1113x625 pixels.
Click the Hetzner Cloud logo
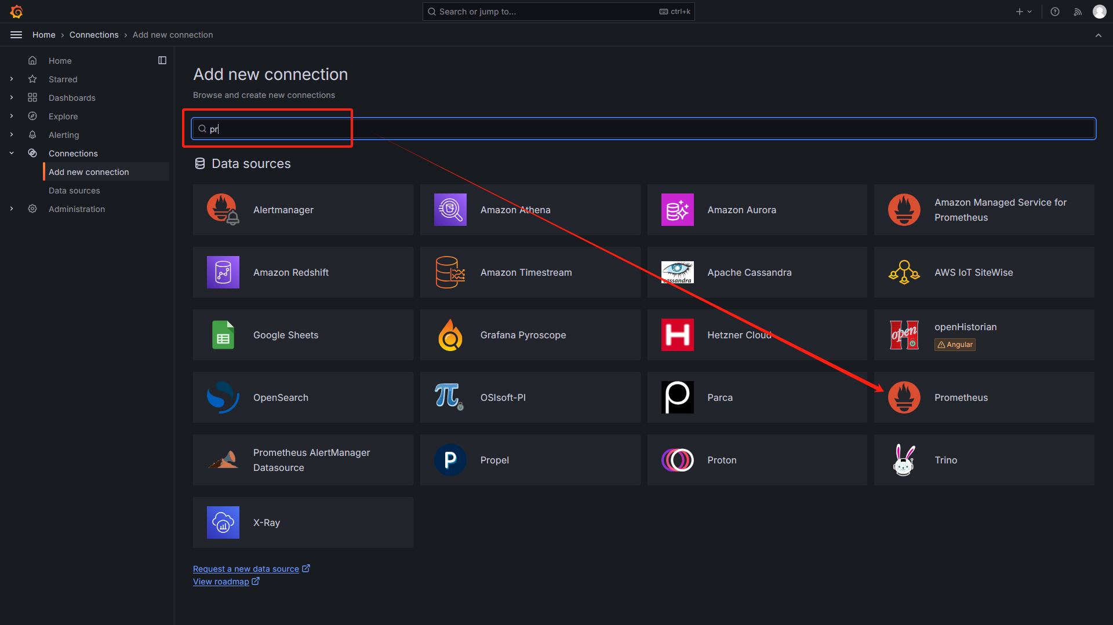[x=678, y=335]
